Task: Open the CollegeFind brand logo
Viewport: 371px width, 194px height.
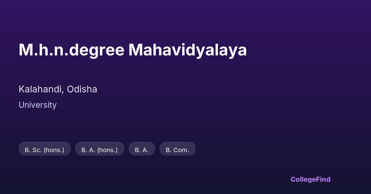Action: (310, 179)
